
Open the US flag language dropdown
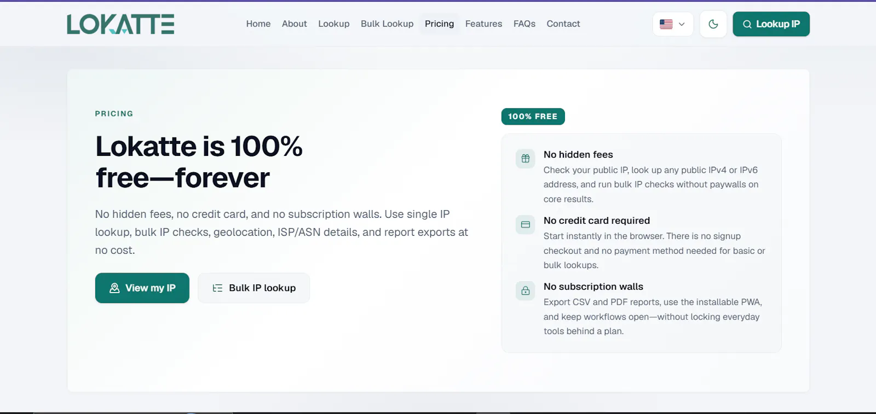pyautogui.click(x=673, y=24)
